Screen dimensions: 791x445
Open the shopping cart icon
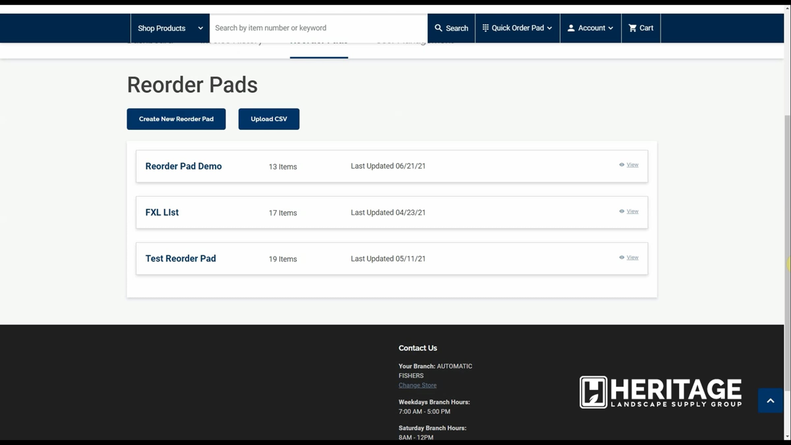click(632, 28)
